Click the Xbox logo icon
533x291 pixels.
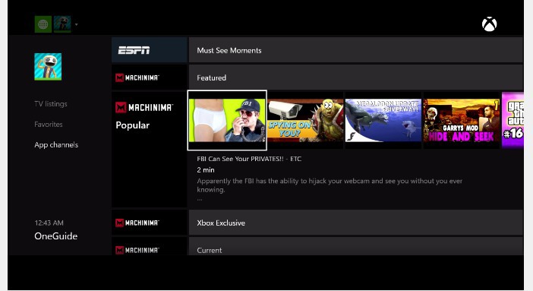point(489,24)
